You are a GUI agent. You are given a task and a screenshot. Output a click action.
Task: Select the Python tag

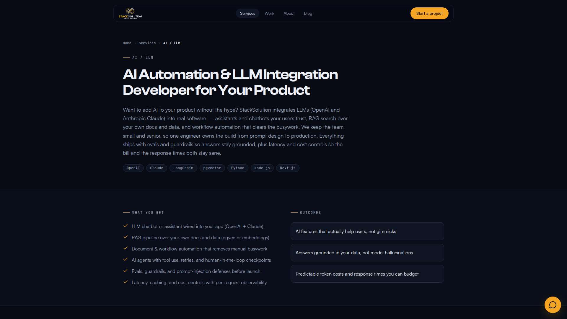click(238, 168)
